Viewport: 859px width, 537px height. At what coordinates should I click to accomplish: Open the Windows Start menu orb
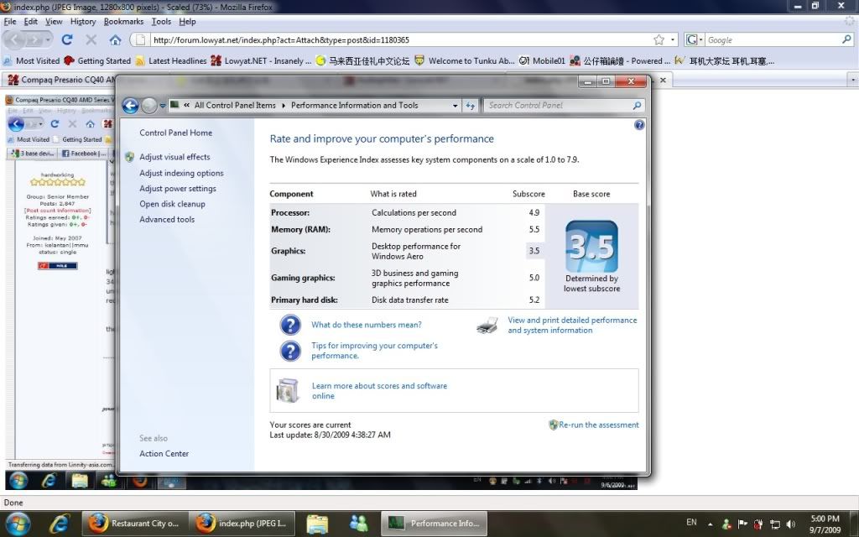pyautogui.click(x=18, y=524)
